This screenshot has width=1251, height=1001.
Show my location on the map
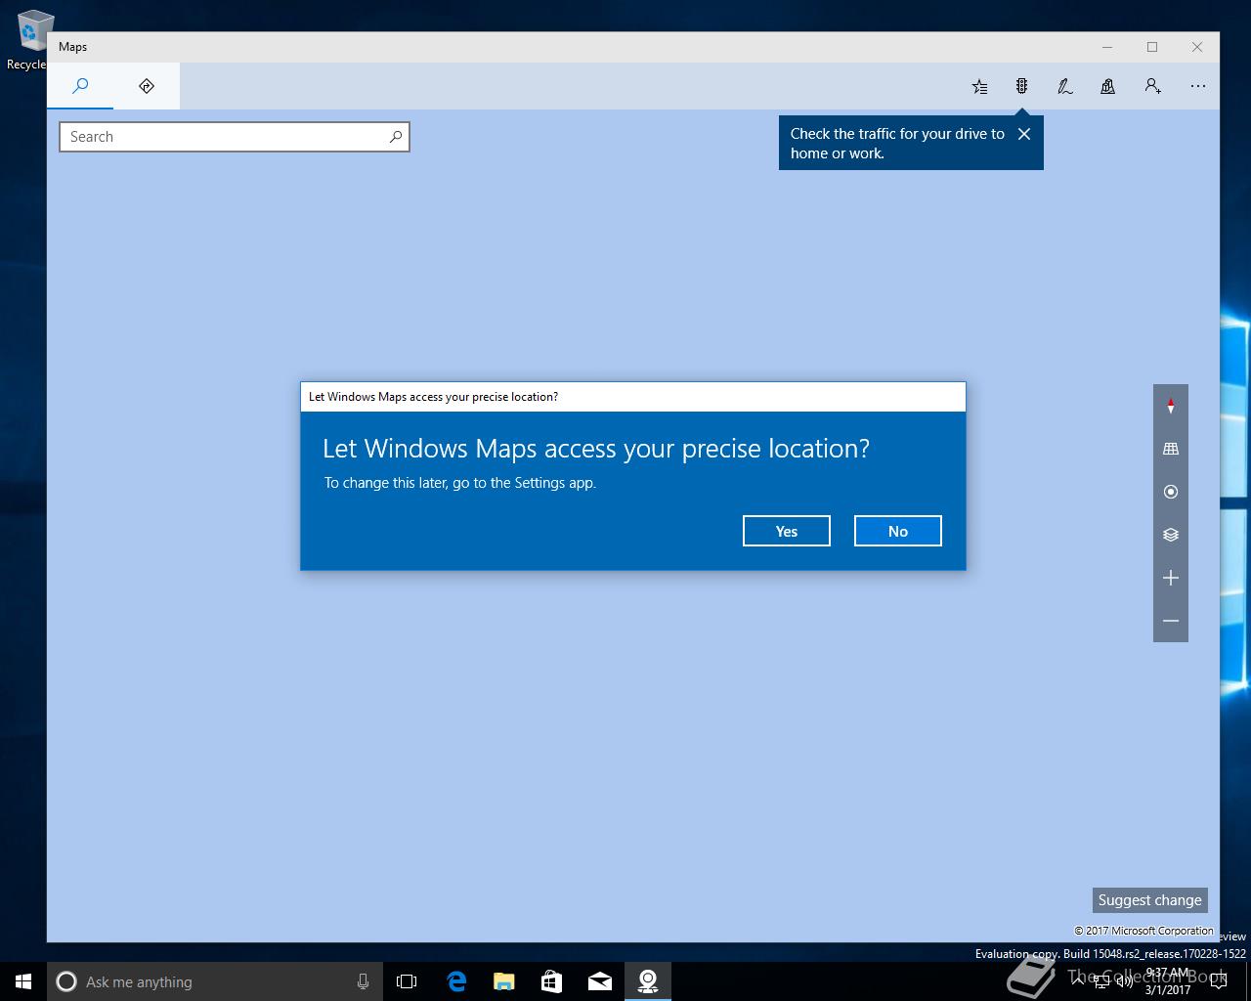1171,492
